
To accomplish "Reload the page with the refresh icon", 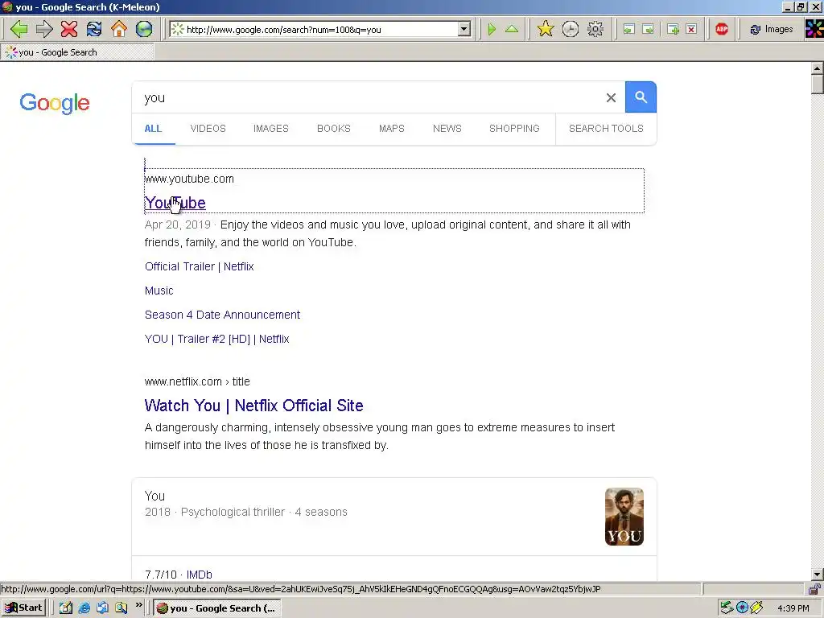I will tap(94, 29).
